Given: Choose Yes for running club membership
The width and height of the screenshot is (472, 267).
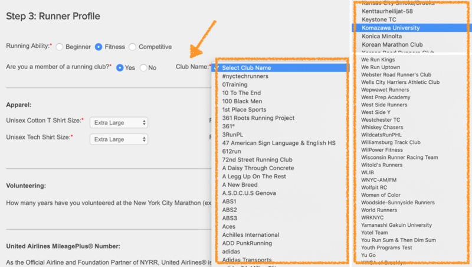Looking at the screenshot, I should [x=120, y=68].
